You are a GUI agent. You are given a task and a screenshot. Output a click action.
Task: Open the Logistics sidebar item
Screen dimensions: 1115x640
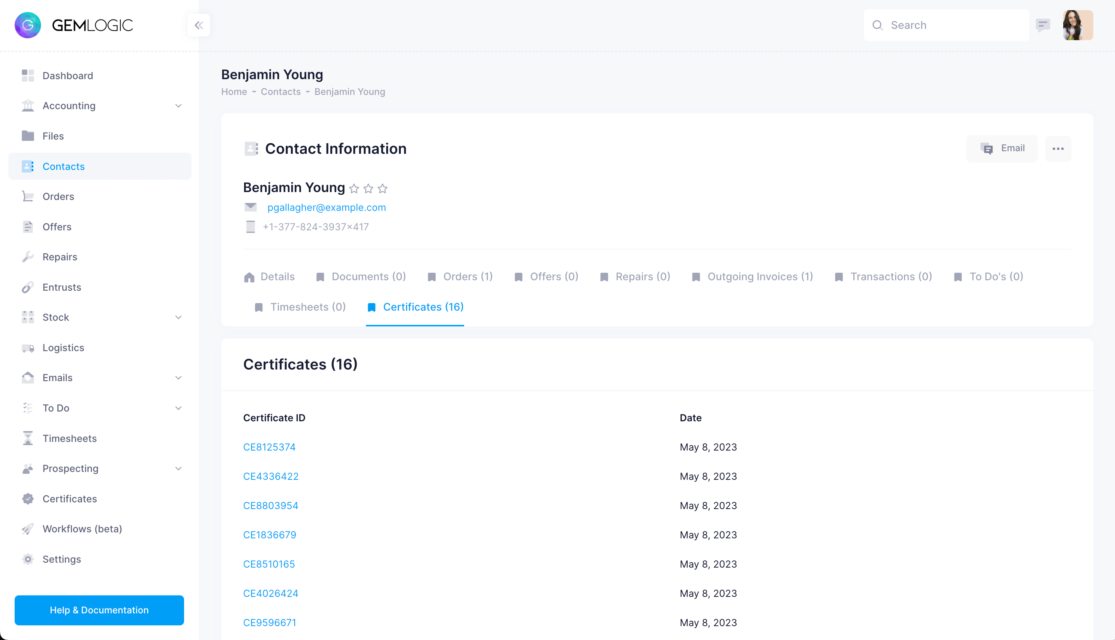[100, 348]
